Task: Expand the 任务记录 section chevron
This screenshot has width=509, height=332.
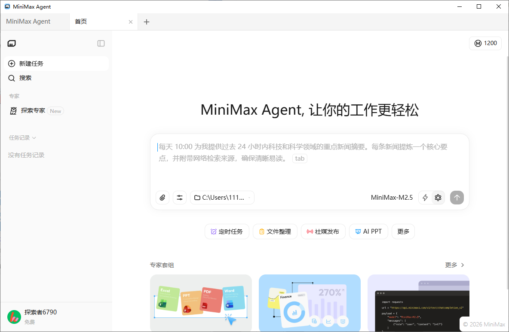Action: pyautogui.click(x=33, y=137)
